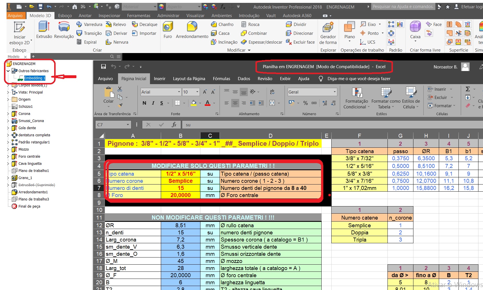This screenshot has height=290, width=483.
Task: Open the Geral number format dropdown
Action: click(x=335, y=92)
